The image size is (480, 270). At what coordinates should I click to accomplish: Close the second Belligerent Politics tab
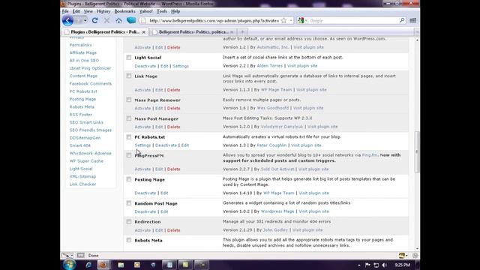point(232,31)
